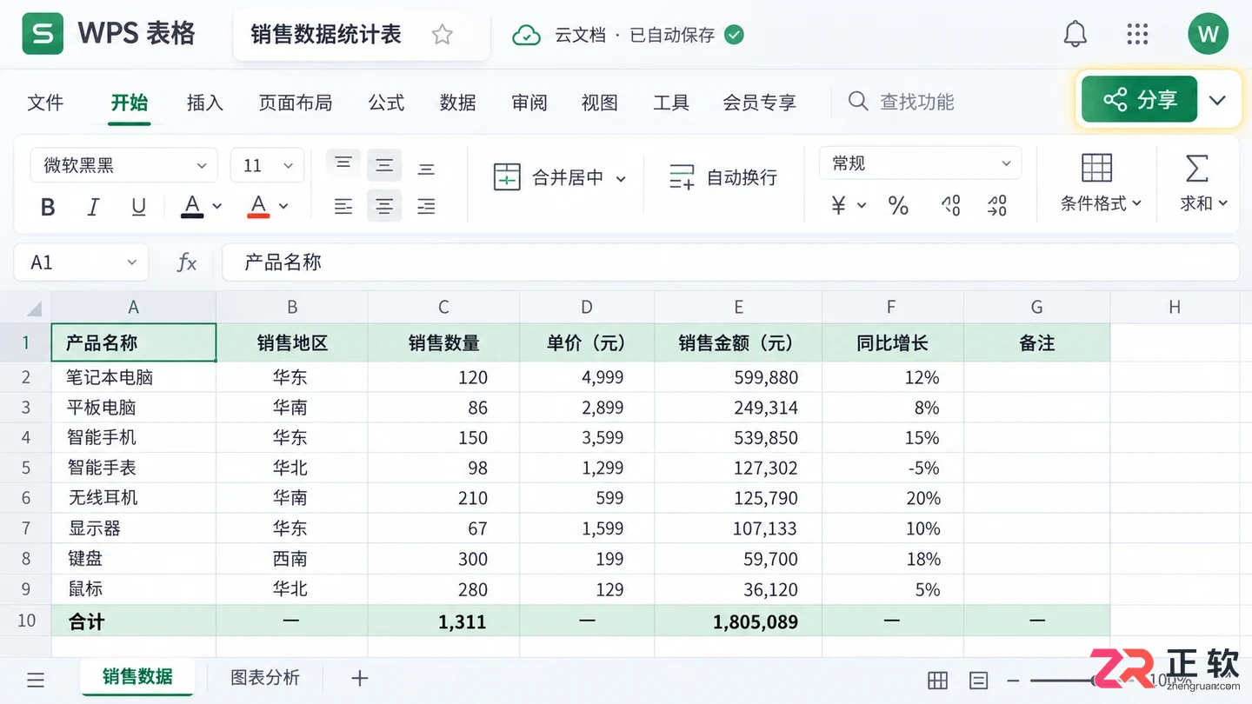1252x704 pixels.
Task: Switch to the 插入 ribbon tab
Action: [x=205, y=103]
